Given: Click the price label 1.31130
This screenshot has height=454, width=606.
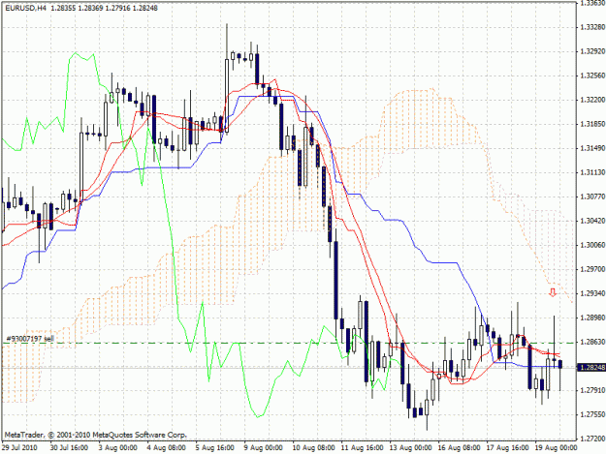Looking at the screenshot, I should click(x=592, y=172).
